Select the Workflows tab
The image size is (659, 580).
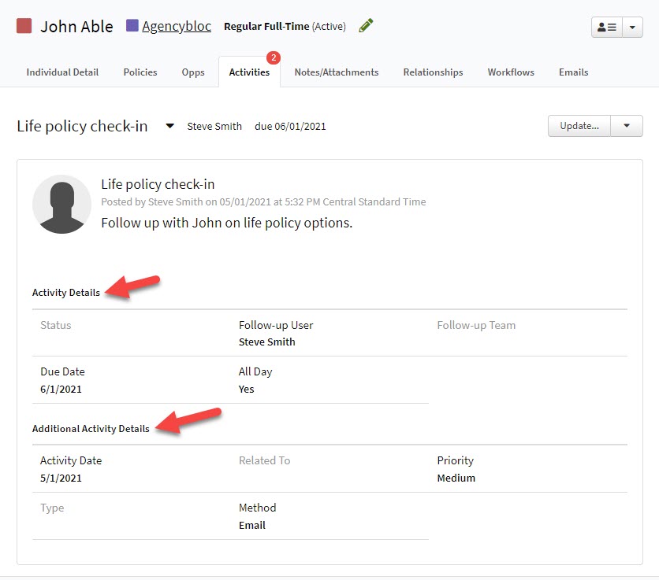(511, 72)
